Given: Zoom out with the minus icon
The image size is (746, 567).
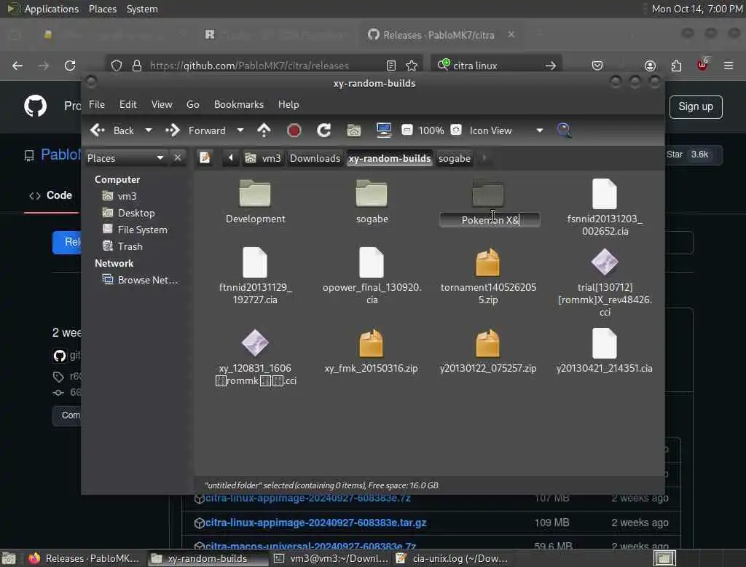Looking at the screenshot, I should (407, 130).
